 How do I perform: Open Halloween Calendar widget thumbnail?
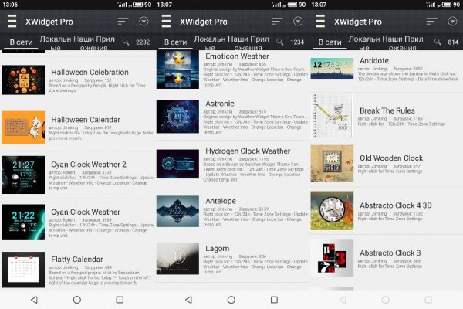point(23,127)
